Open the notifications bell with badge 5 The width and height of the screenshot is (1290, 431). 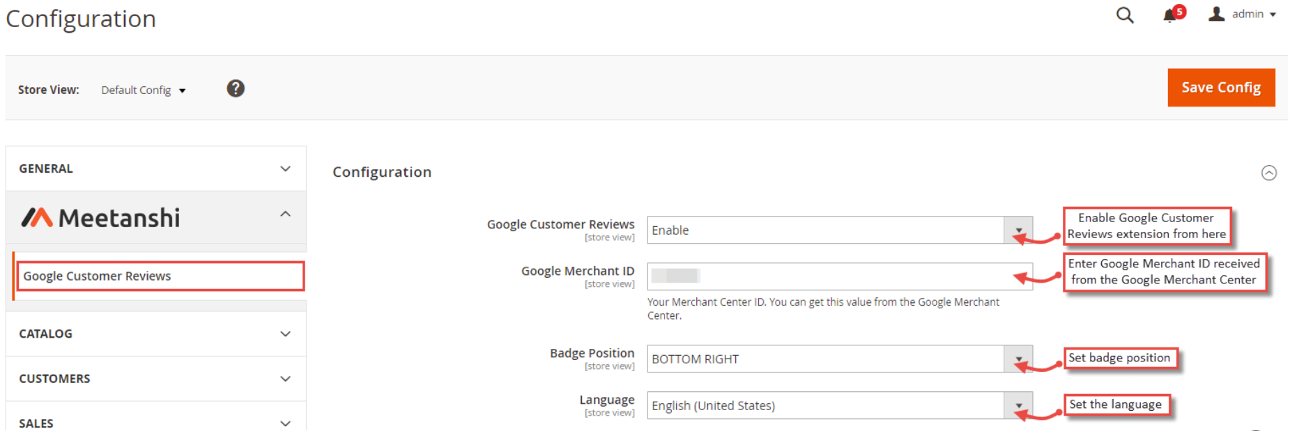pyautogui.click(x=1173, y=15)
